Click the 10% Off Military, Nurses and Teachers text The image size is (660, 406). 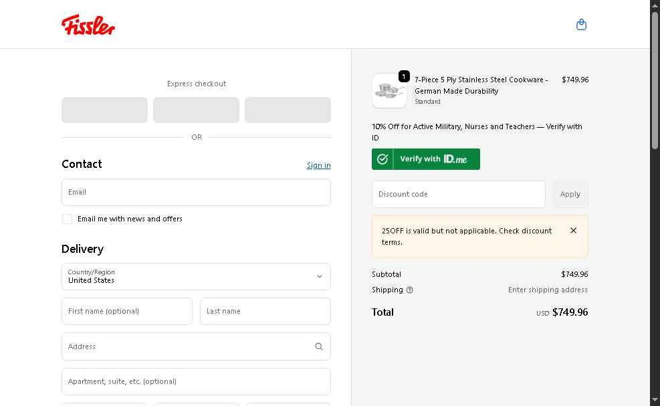coord(477,132)
